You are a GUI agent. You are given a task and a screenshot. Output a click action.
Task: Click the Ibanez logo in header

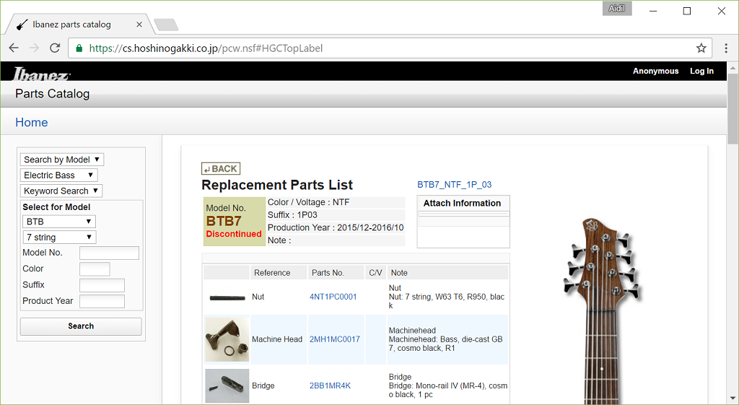pos(41,74)
